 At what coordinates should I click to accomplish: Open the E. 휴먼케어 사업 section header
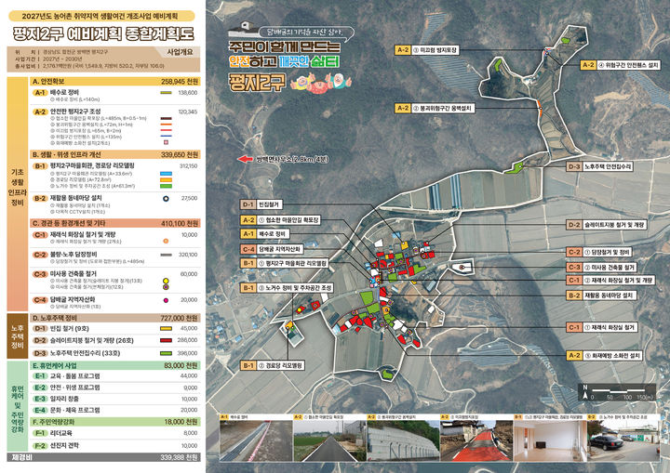click(115, 366)
